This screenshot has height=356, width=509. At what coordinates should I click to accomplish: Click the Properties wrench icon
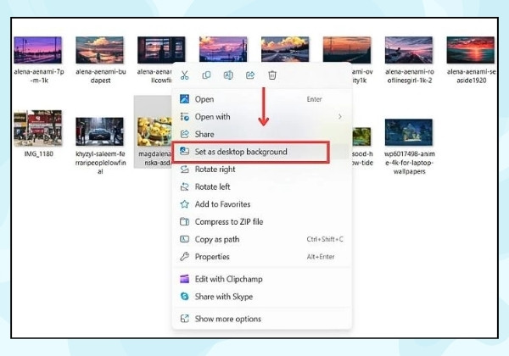[x=184, y=257]
